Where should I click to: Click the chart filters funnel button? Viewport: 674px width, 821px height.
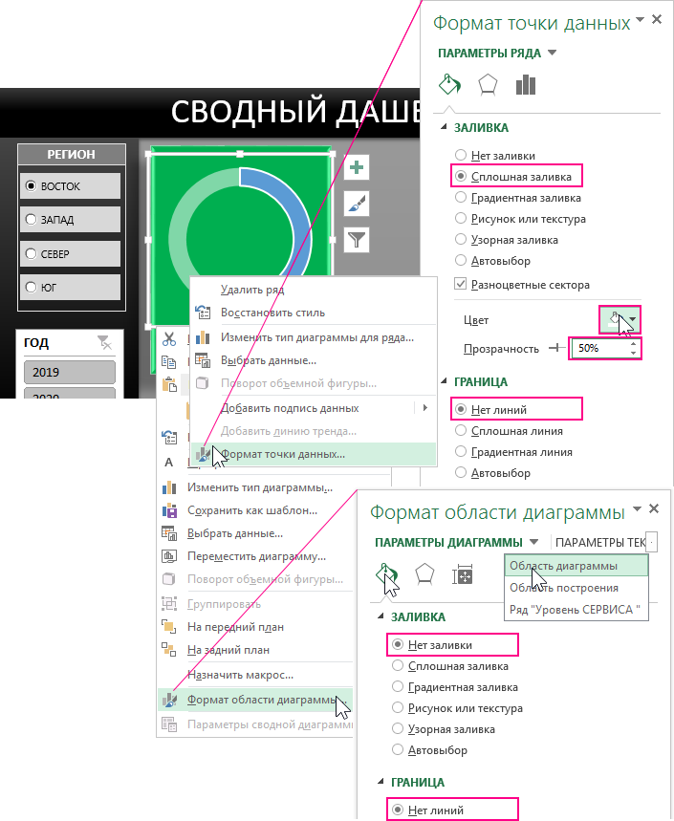pyautogui.click(x=357, y=240)
